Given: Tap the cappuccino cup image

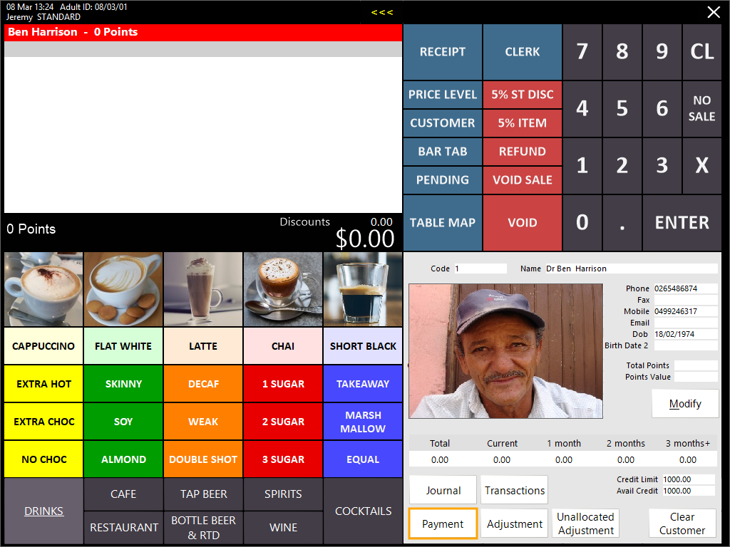Looking at the screenshot, I should 43,289.
